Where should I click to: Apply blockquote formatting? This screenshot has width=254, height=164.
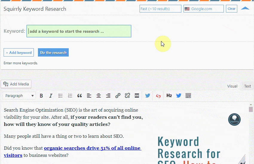click(79, 96)
